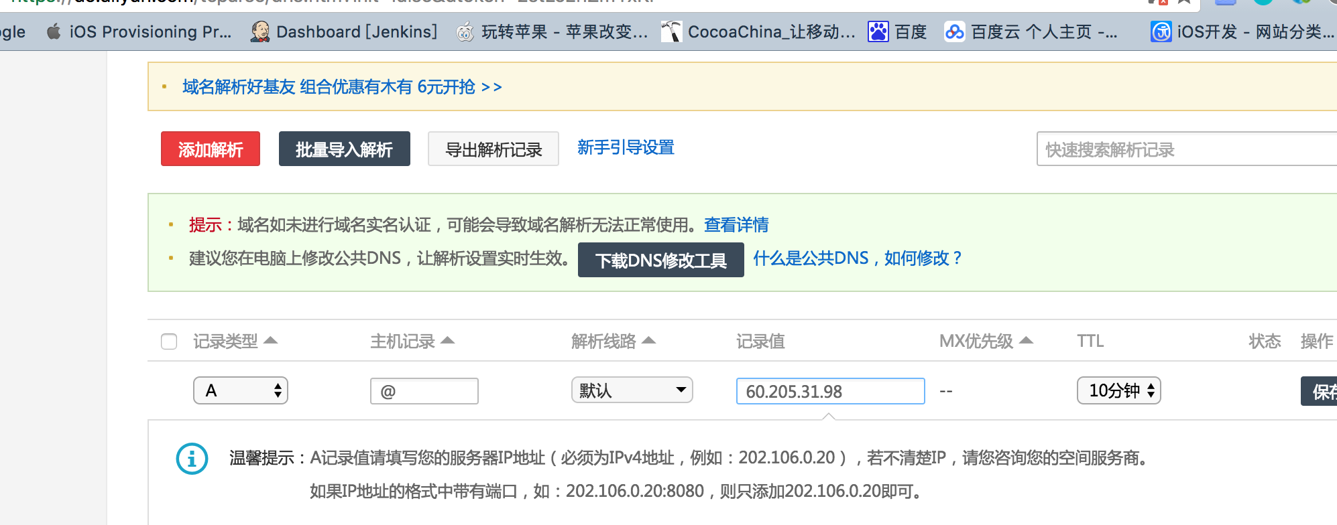
Task: Click the 保存 save button
Action: [x=1320, y=391]
